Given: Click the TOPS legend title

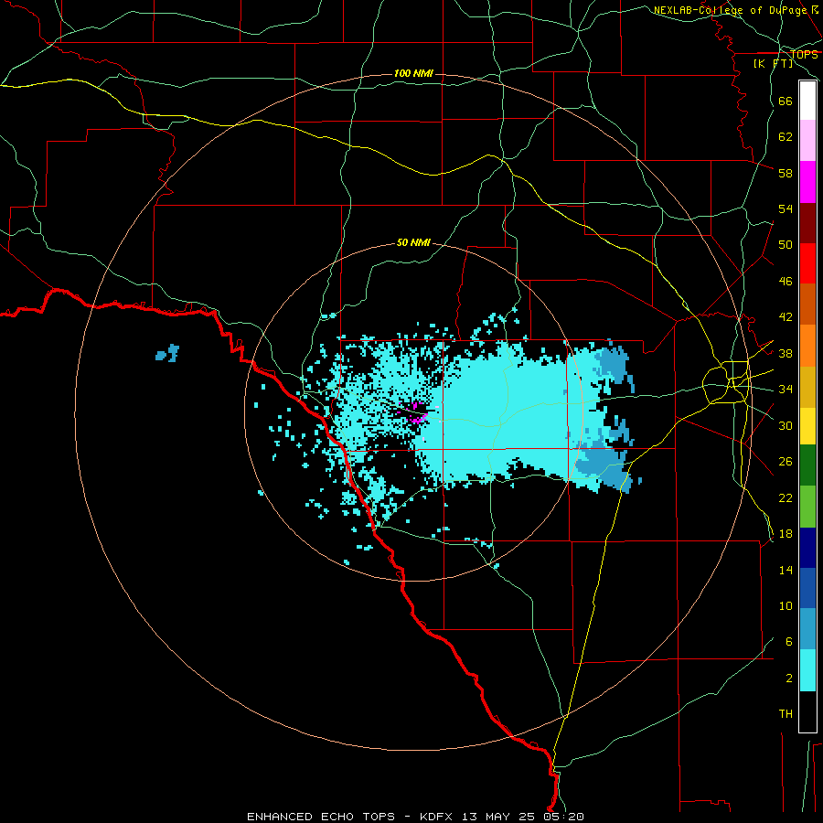Looking at the screenshot, I should click(804, 54).
